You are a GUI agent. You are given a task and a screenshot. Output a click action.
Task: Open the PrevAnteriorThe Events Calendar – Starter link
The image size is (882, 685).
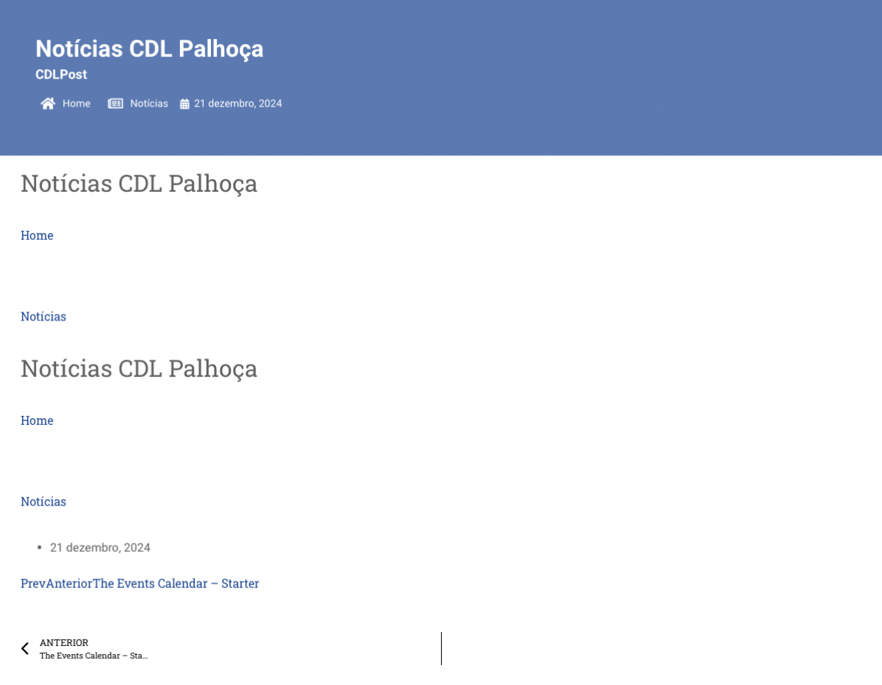tap(140, 584)
